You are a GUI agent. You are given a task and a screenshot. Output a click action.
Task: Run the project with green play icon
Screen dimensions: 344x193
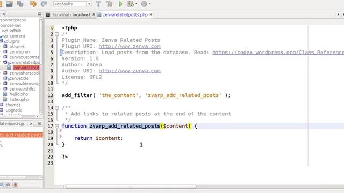click(120, 4)
